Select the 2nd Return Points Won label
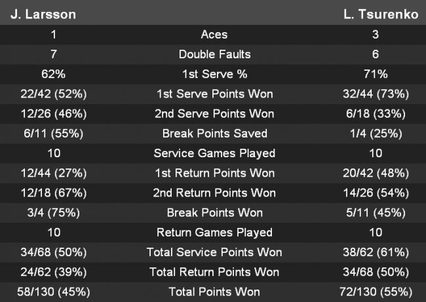426x302 pixels. (x=214, y=193)
